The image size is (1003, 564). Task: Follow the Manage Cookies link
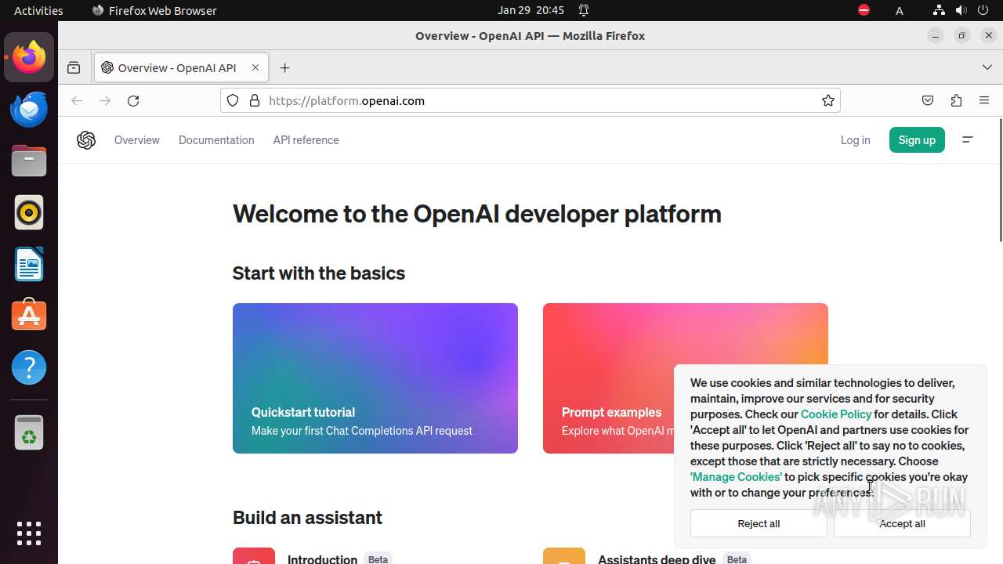point(736,477)
